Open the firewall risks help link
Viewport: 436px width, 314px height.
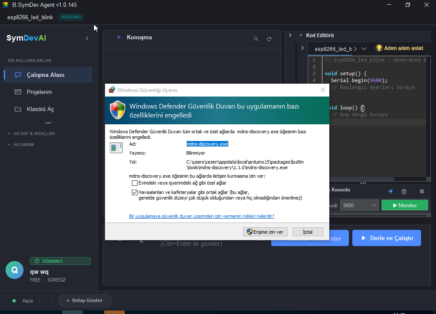tap(202, 216)
